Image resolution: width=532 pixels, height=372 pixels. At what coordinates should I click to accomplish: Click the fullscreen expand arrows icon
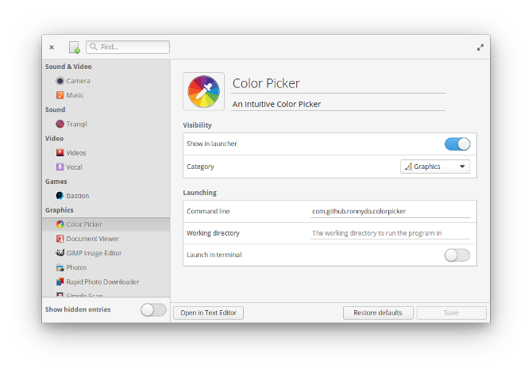[480, 48]
